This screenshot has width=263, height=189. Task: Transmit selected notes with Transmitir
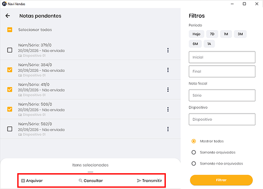150,181
